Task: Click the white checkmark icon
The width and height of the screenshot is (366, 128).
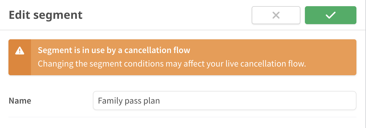Action: (331, 15)
